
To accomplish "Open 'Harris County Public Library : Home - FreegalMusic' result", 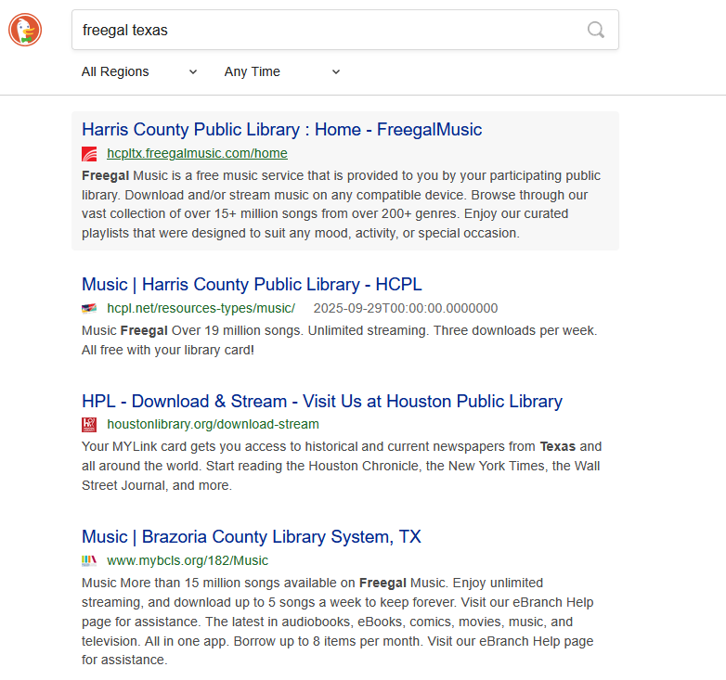I will [281, 129].
